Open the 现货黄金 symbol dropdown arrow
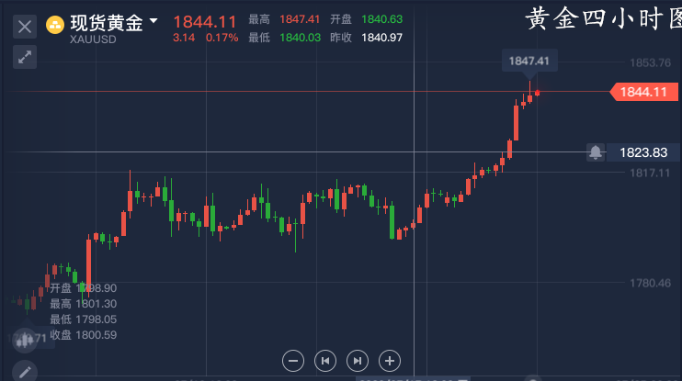 tap(153, 20)
